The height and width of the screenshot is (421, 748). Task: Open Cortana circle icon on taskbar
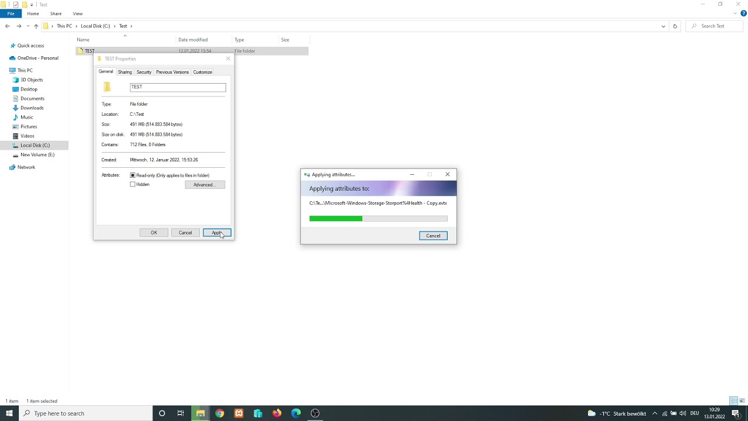point(162,413)
